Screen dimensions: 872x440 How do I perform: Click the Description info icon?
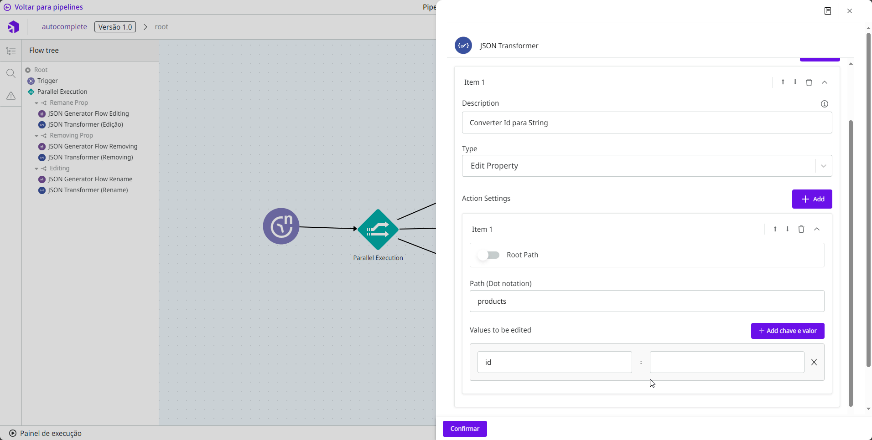825,104
